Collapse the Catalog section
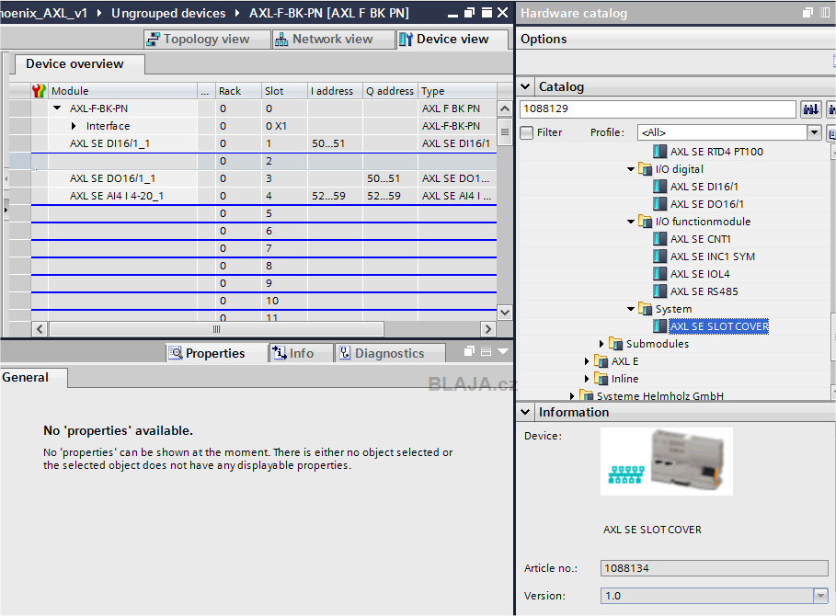 click(x=526, y=86)
